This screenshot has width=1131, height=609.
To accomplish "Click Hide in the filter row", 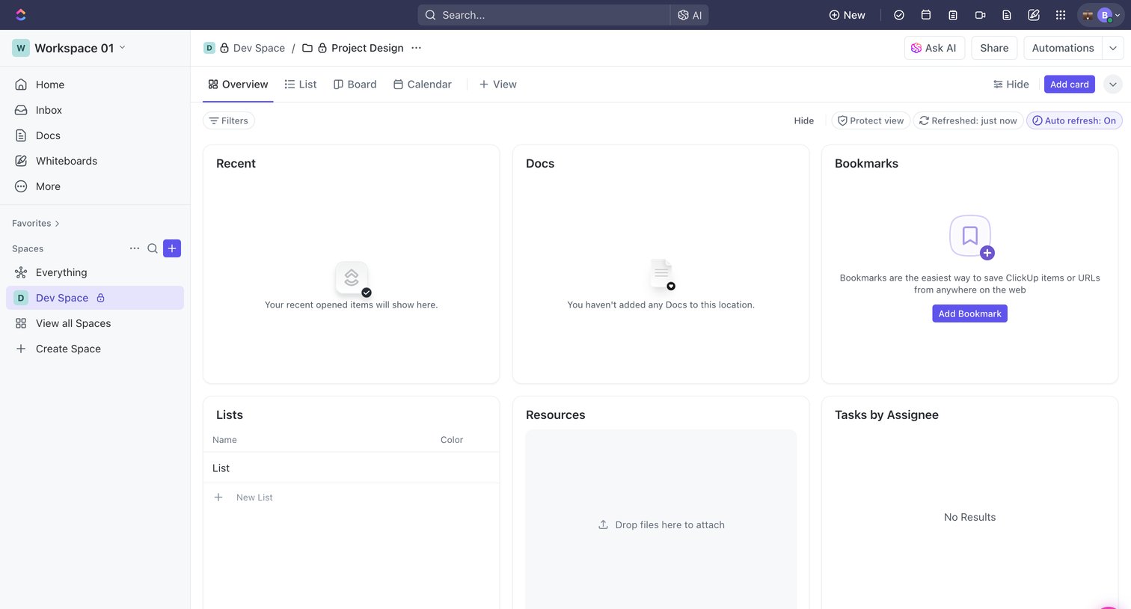I will click(804, 120).
